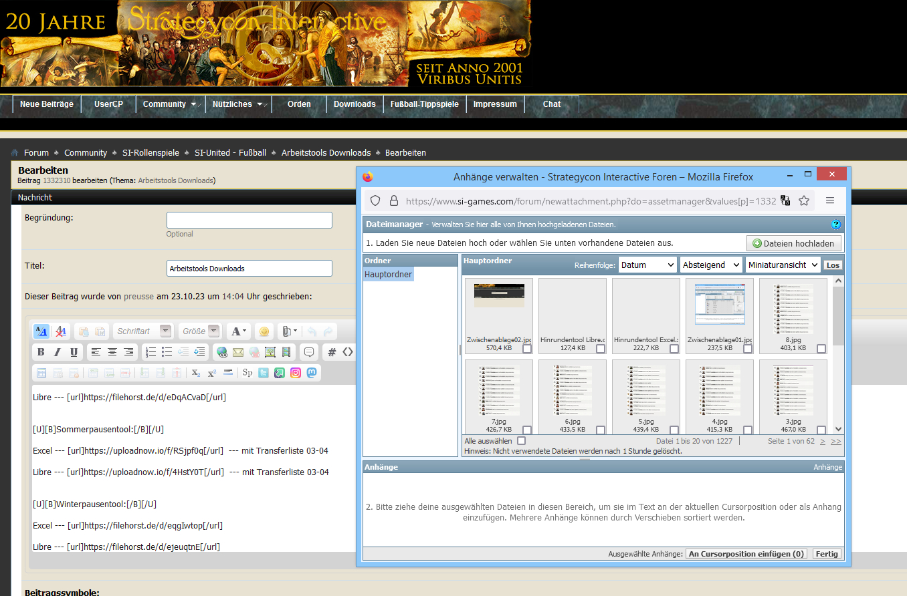Open Dateimanager help question mark icon
Screen dimensions: 907x596
tap(836, 225)
